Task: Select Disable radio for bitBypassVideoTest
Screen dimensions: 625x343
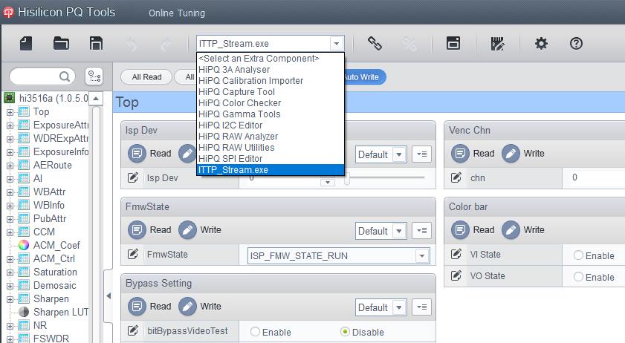Action: coord(345,331)
